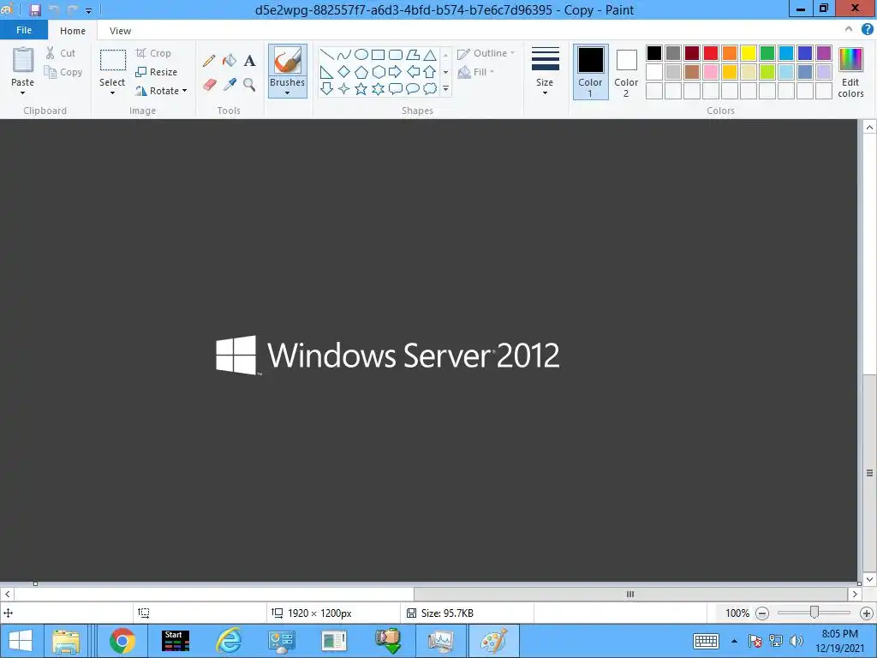877x658 pixels.
Task: Choose the Up arrow shape
Action: point(430,72)
